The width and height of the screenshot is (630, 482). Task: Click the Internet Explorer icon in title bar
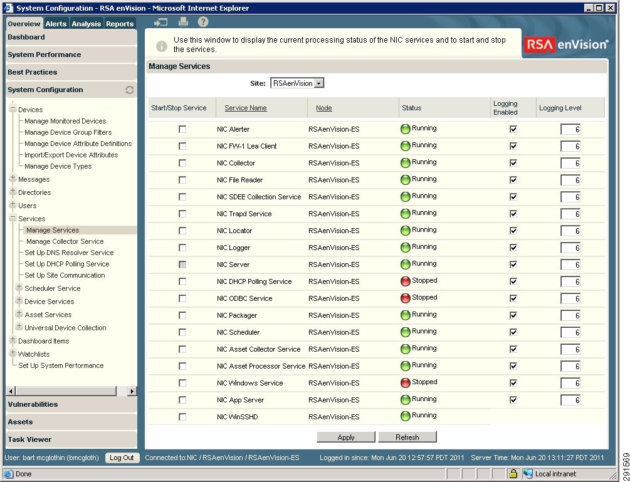pos(8,8)
